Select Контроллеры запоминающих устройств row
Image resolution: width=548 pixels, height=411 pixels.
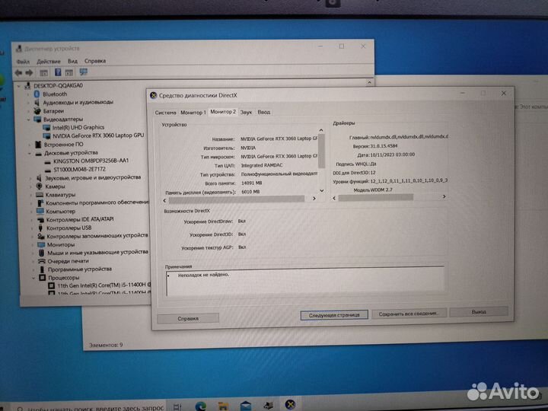pos(97,236)
